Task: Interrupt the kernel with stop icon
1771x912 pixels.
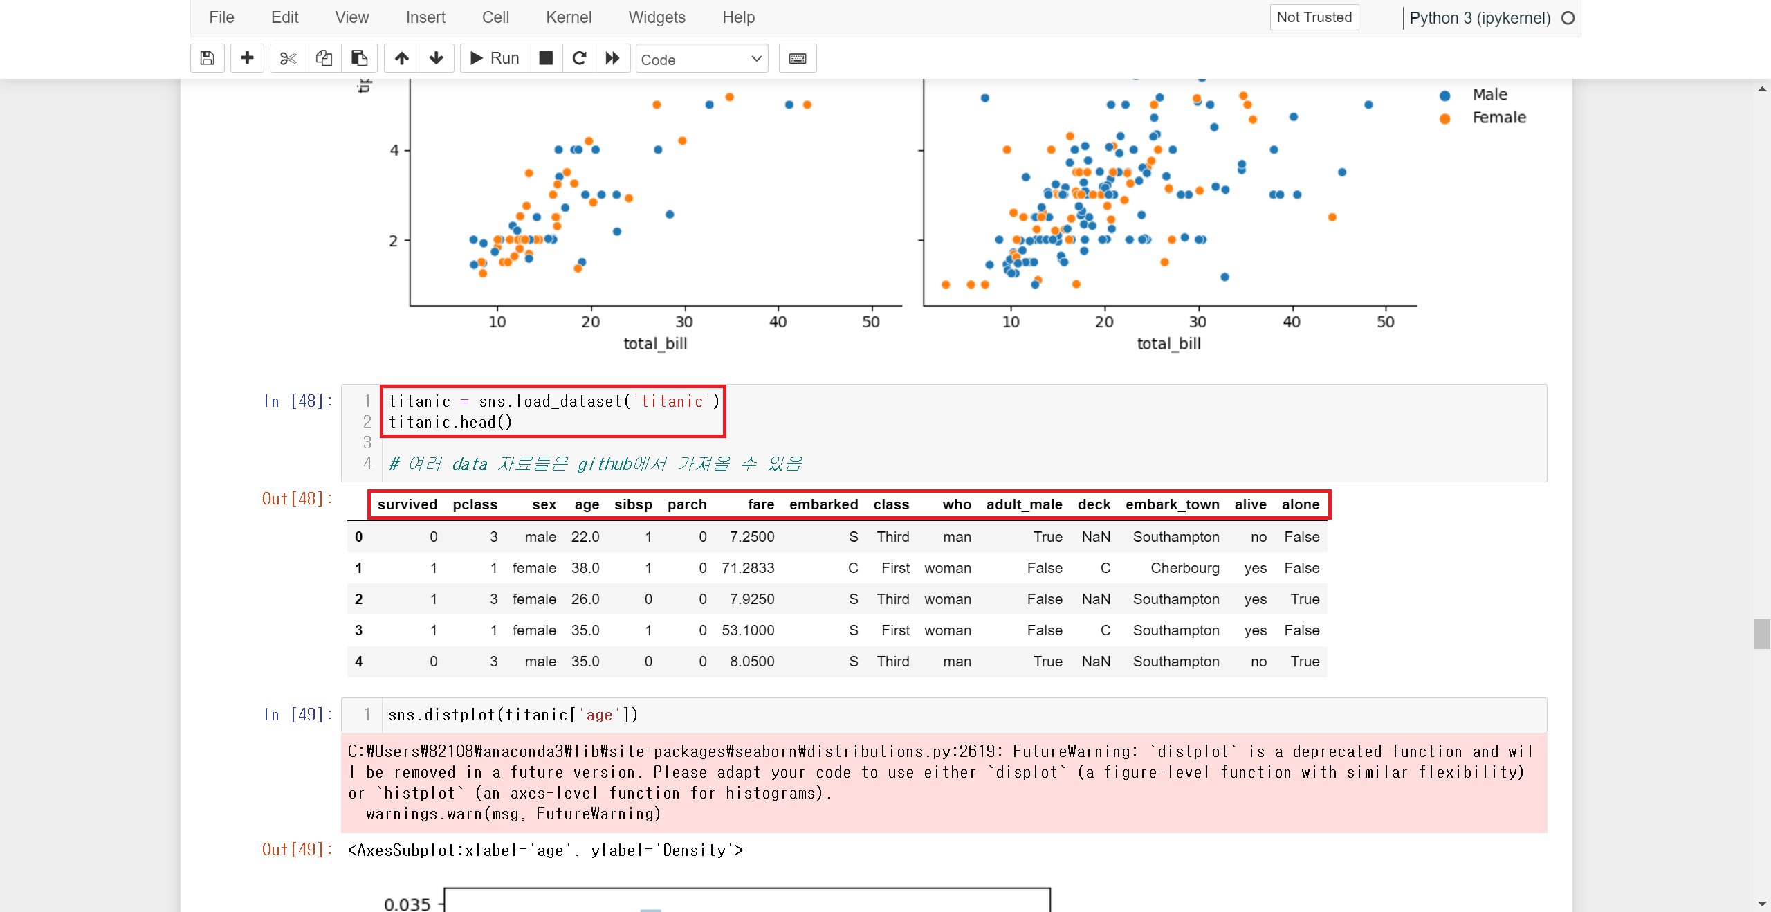Action: click(x=546, y=58)
